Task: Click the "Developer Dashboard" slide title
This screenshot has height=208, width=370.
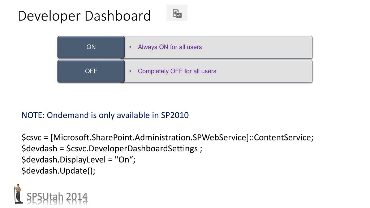Action: point(84,16)
